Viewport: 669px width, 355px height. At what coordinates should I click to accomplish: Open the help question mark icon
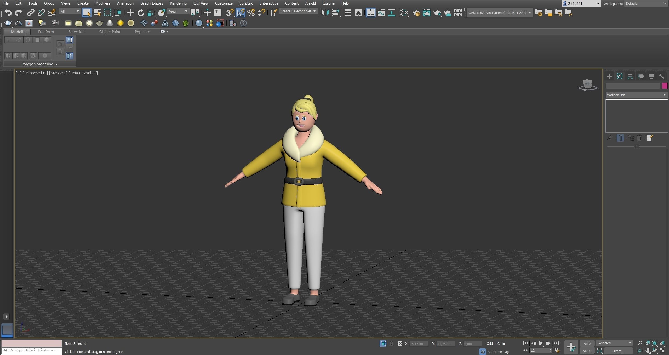point(243,23)
